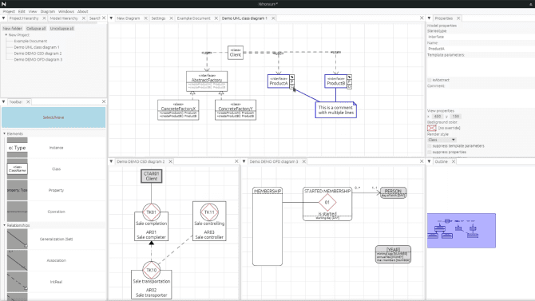This screenshot has height=301, width=535.
Task: Click the 01 diamond in STARTED MEMBERSHIP
Action: click(x=327, y=202)
